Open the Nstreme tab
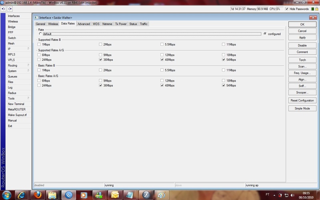The image size is (320, 200). (x=107, y=24)
